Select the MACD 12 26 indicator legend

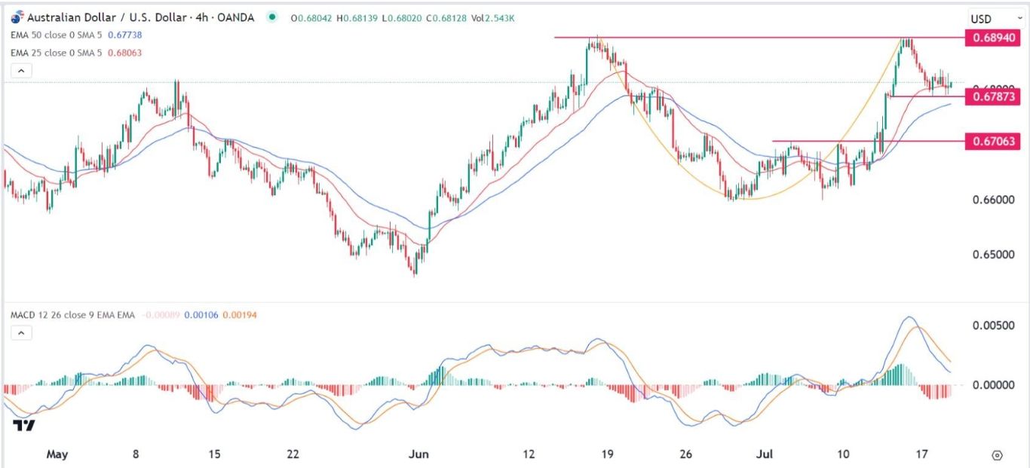73,314
